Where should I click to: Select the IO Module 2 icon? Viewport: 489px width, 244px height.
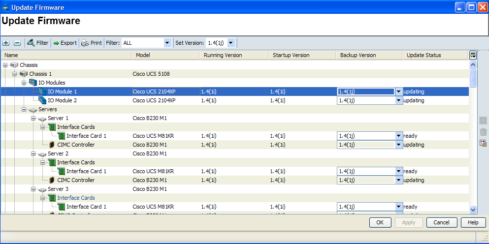pos(42,100)
